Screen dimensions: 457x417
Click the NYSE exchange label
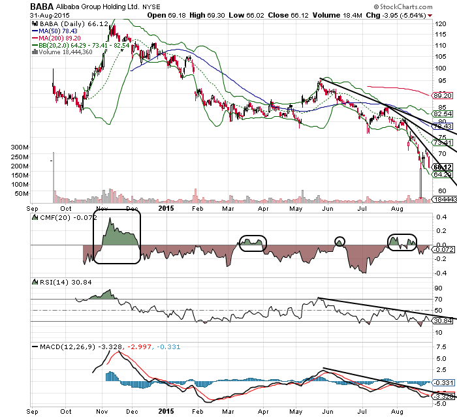[151, 7]
